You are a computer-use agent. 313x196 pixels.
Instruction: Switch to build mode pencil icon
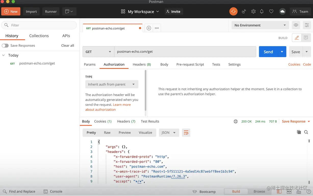(297, 38)
